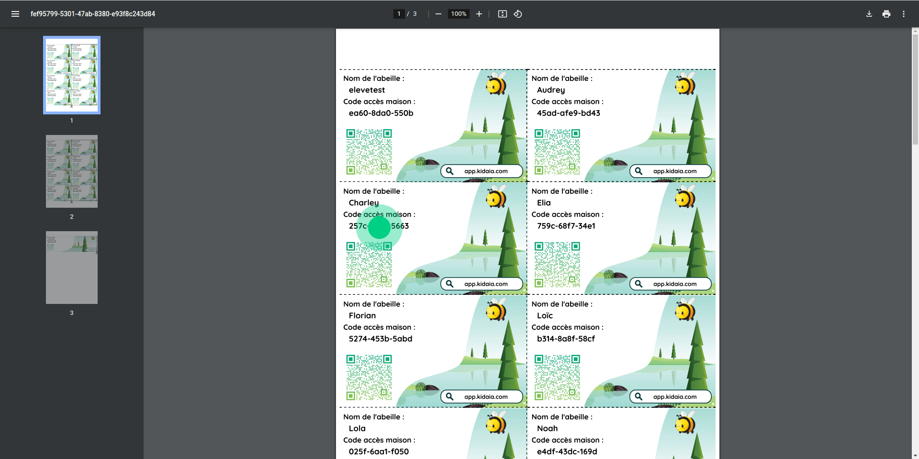Download the PDF document
This screenshot has width=919, height=459.
(x=869, y=14)
